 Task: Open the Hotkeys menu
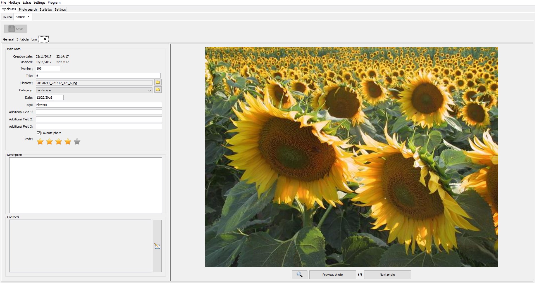(x=14, y=3)
